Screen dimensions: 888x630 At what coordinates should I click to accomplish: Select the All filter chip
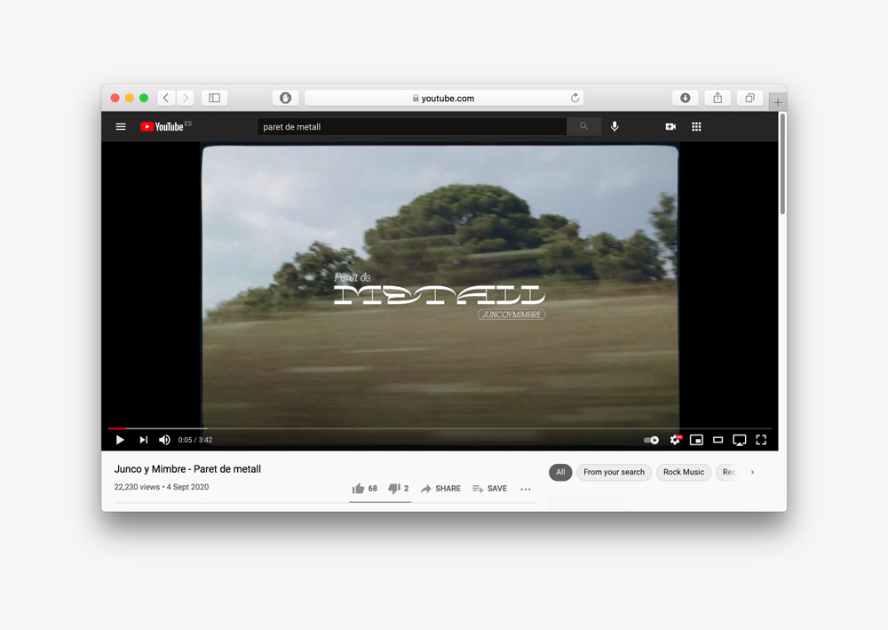tap(560, 472)
